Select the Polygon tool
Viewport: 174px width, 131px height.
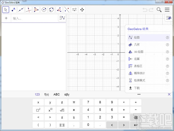click(36, 10)
